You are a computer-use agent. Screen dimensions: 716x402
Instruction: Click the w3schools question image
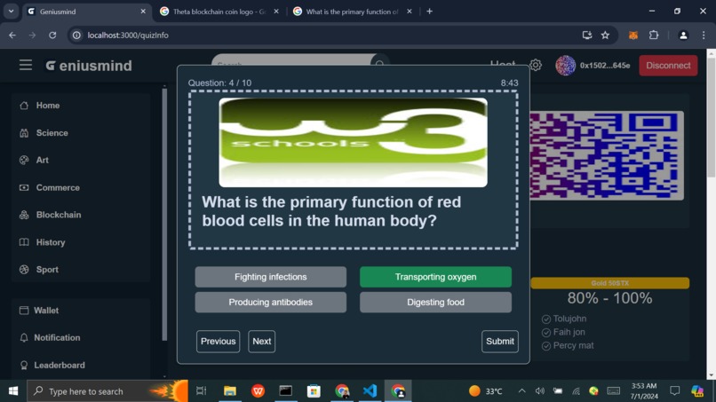tap(353, 142)
